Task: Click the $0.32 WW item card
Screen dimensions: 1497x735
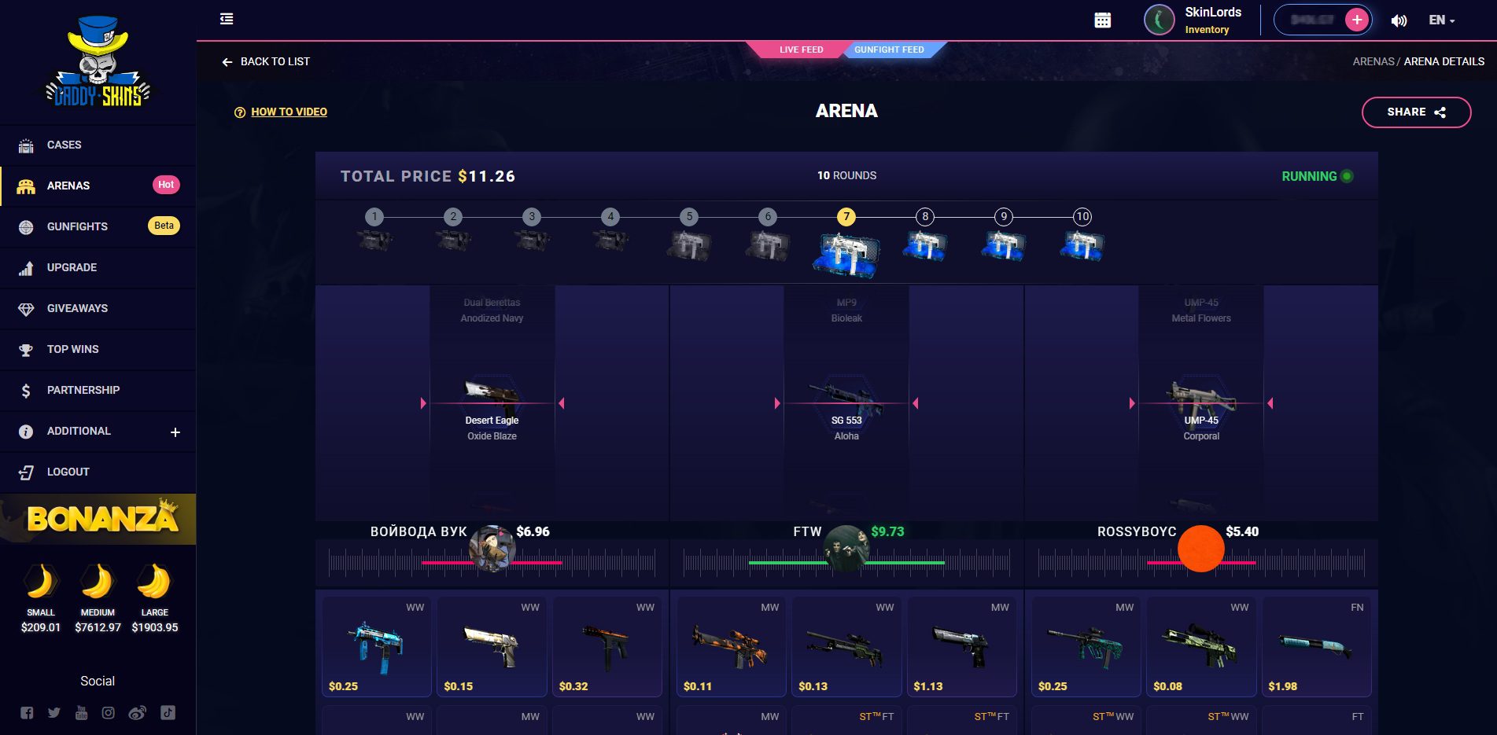Action: pos(607,646)
